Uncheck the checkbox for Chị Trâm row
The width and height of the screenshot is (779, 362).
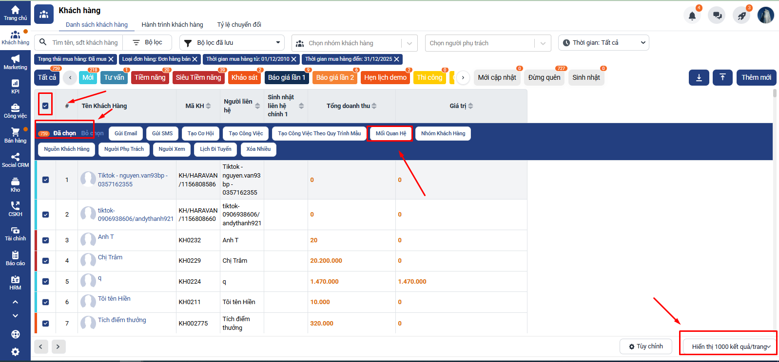point(45,261)
